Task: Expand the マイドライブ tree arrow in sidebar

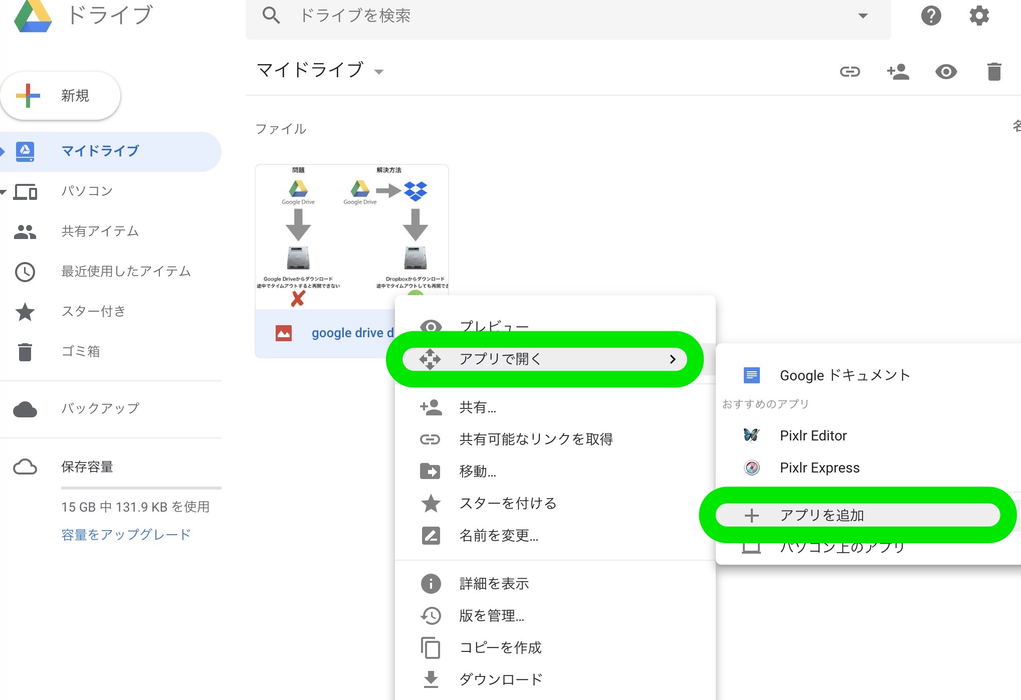Action: coord(3,152)
